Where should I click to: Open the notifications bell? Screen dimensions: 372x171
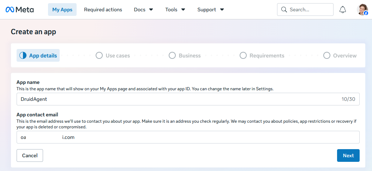pyautogui.click(x=343, y=10)
